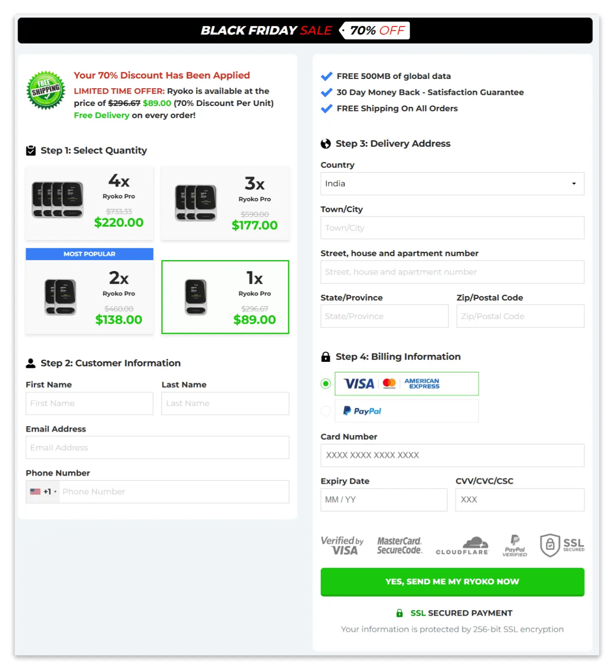Click the Free Shipping green badge

coord(46,90)
